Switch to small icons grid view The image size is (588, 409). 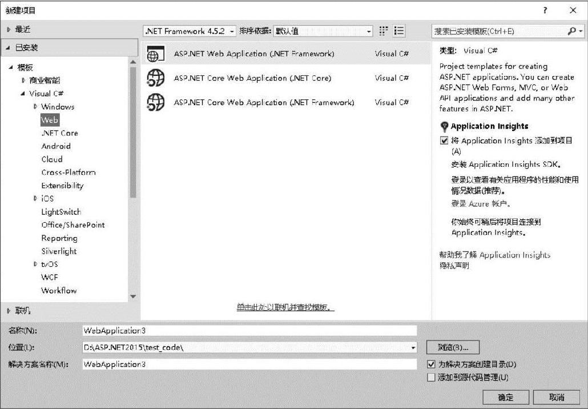point(383,31)
